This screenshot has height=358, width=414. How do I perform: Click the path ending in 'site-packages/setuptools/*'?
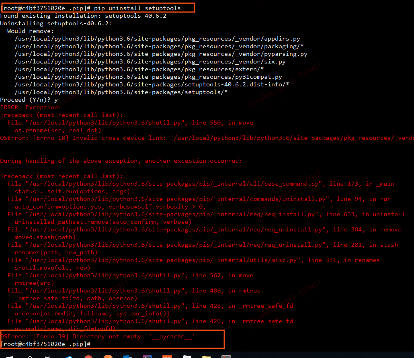click(121, 92)
